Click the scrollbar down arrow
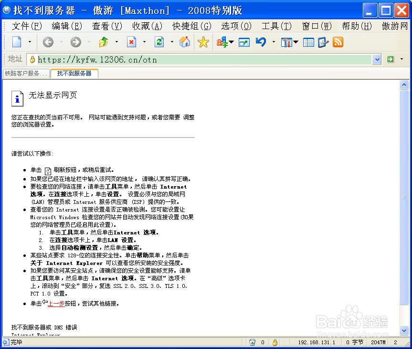The width and height of the screenshot is (412, 349). [404, 330]
